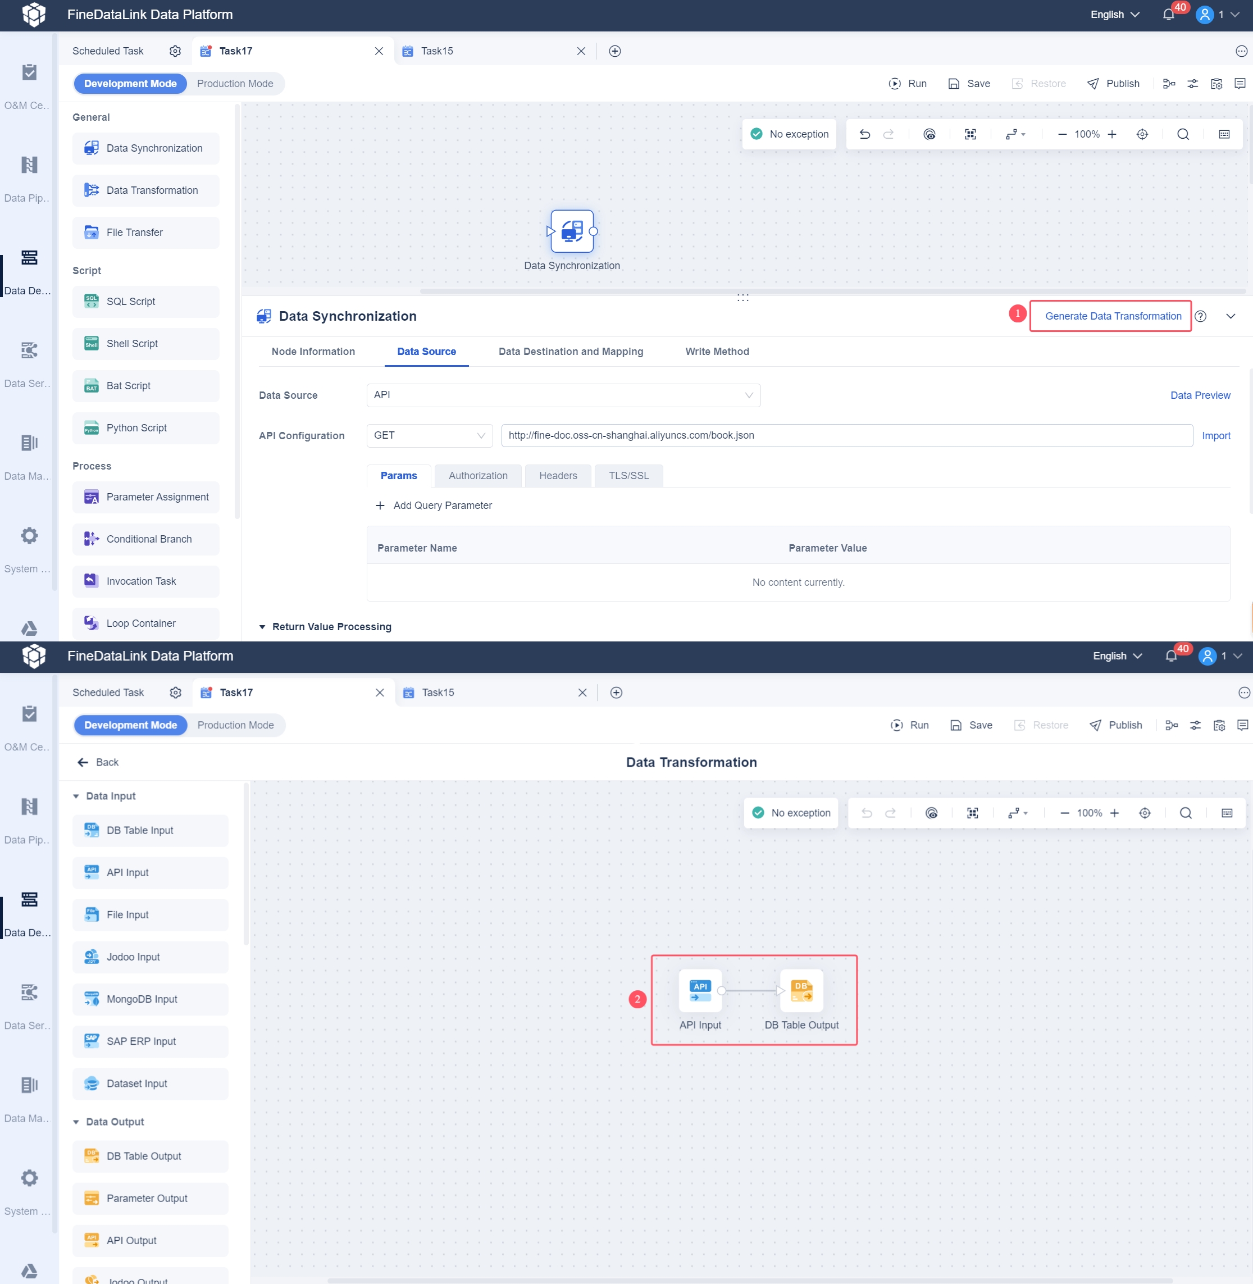Click undo icon in top canvas toolbar
Image resolution: width=1253 pixels, height=1284 pixels.
point(865,134)
